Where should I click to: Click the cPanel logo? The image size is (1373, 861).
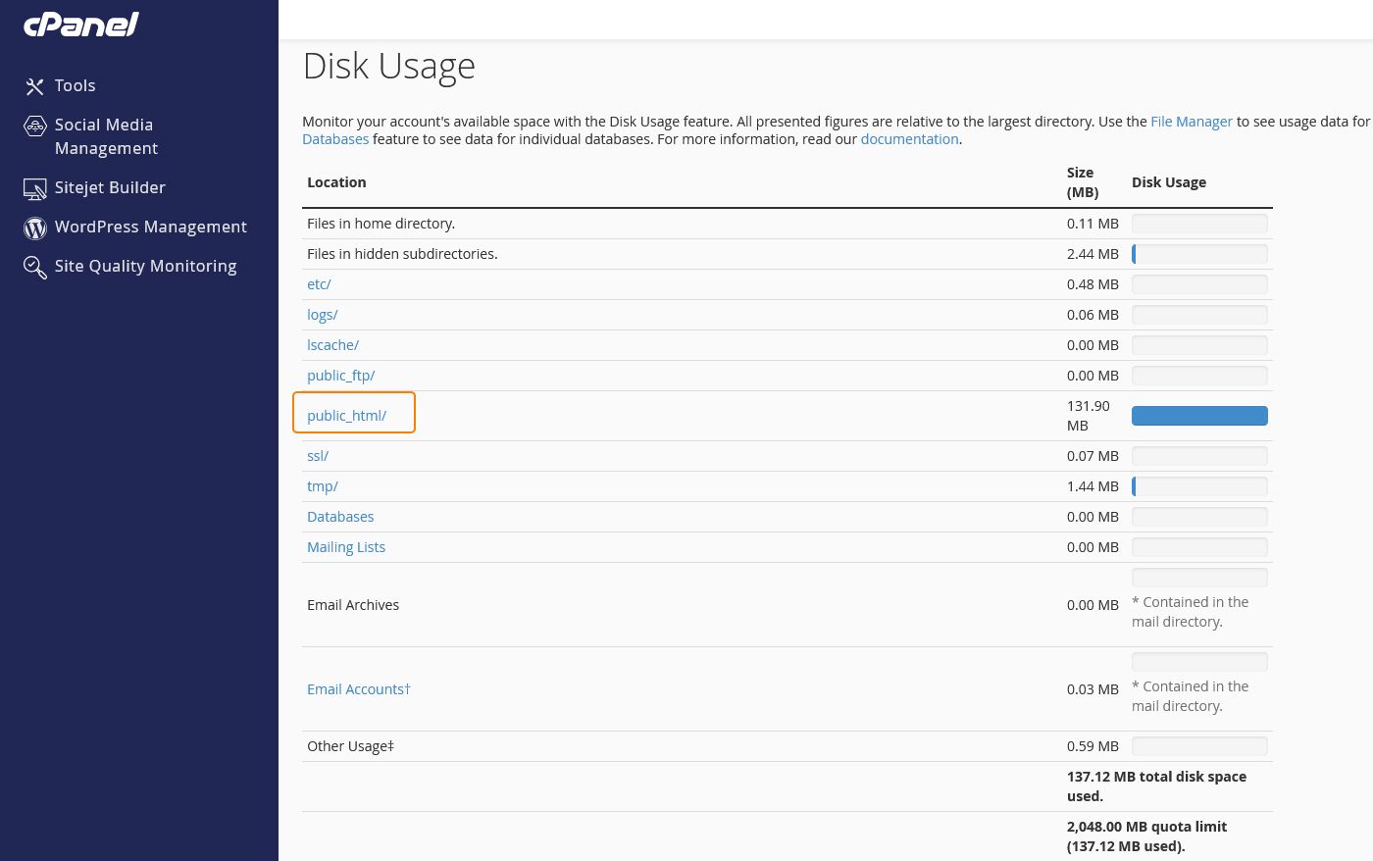point(80,24)
